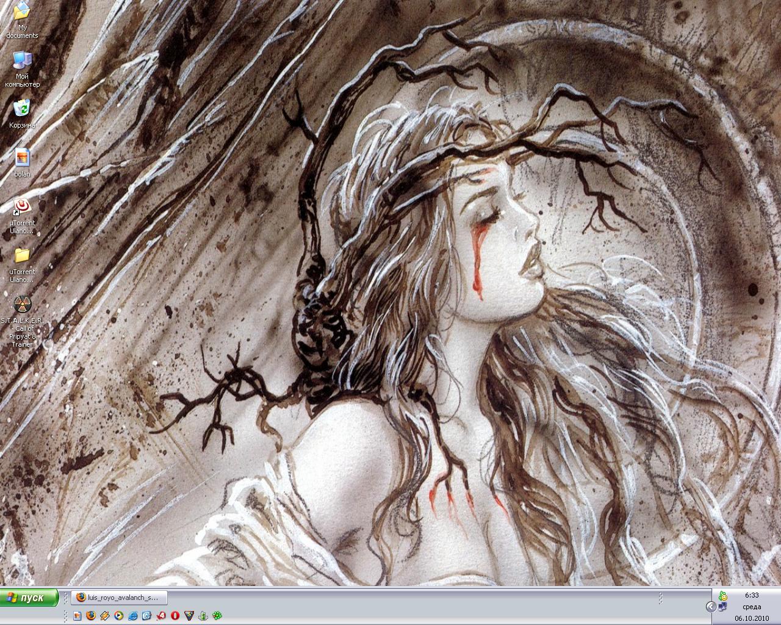Viewport: 781px width, 625px height.
Task: Launch Firefox from Quick Launch bar
Action: point(92,616)
